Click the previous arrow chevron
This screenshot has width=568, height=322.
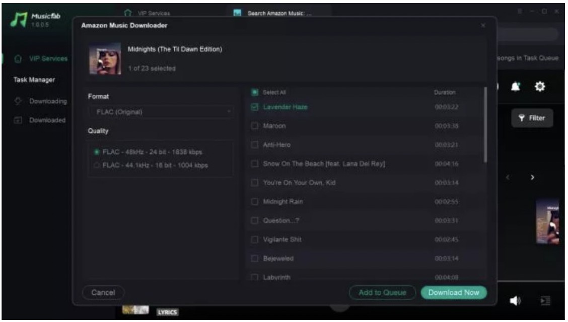[508, 177]
